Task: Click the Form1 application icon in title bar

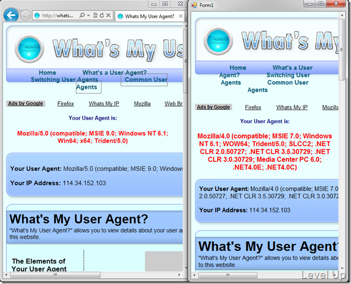Action: coord(194,5)
